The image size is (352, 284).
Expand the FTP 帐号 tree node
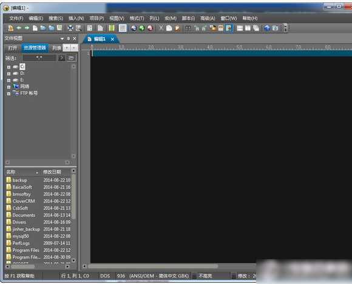coord(8,93)
